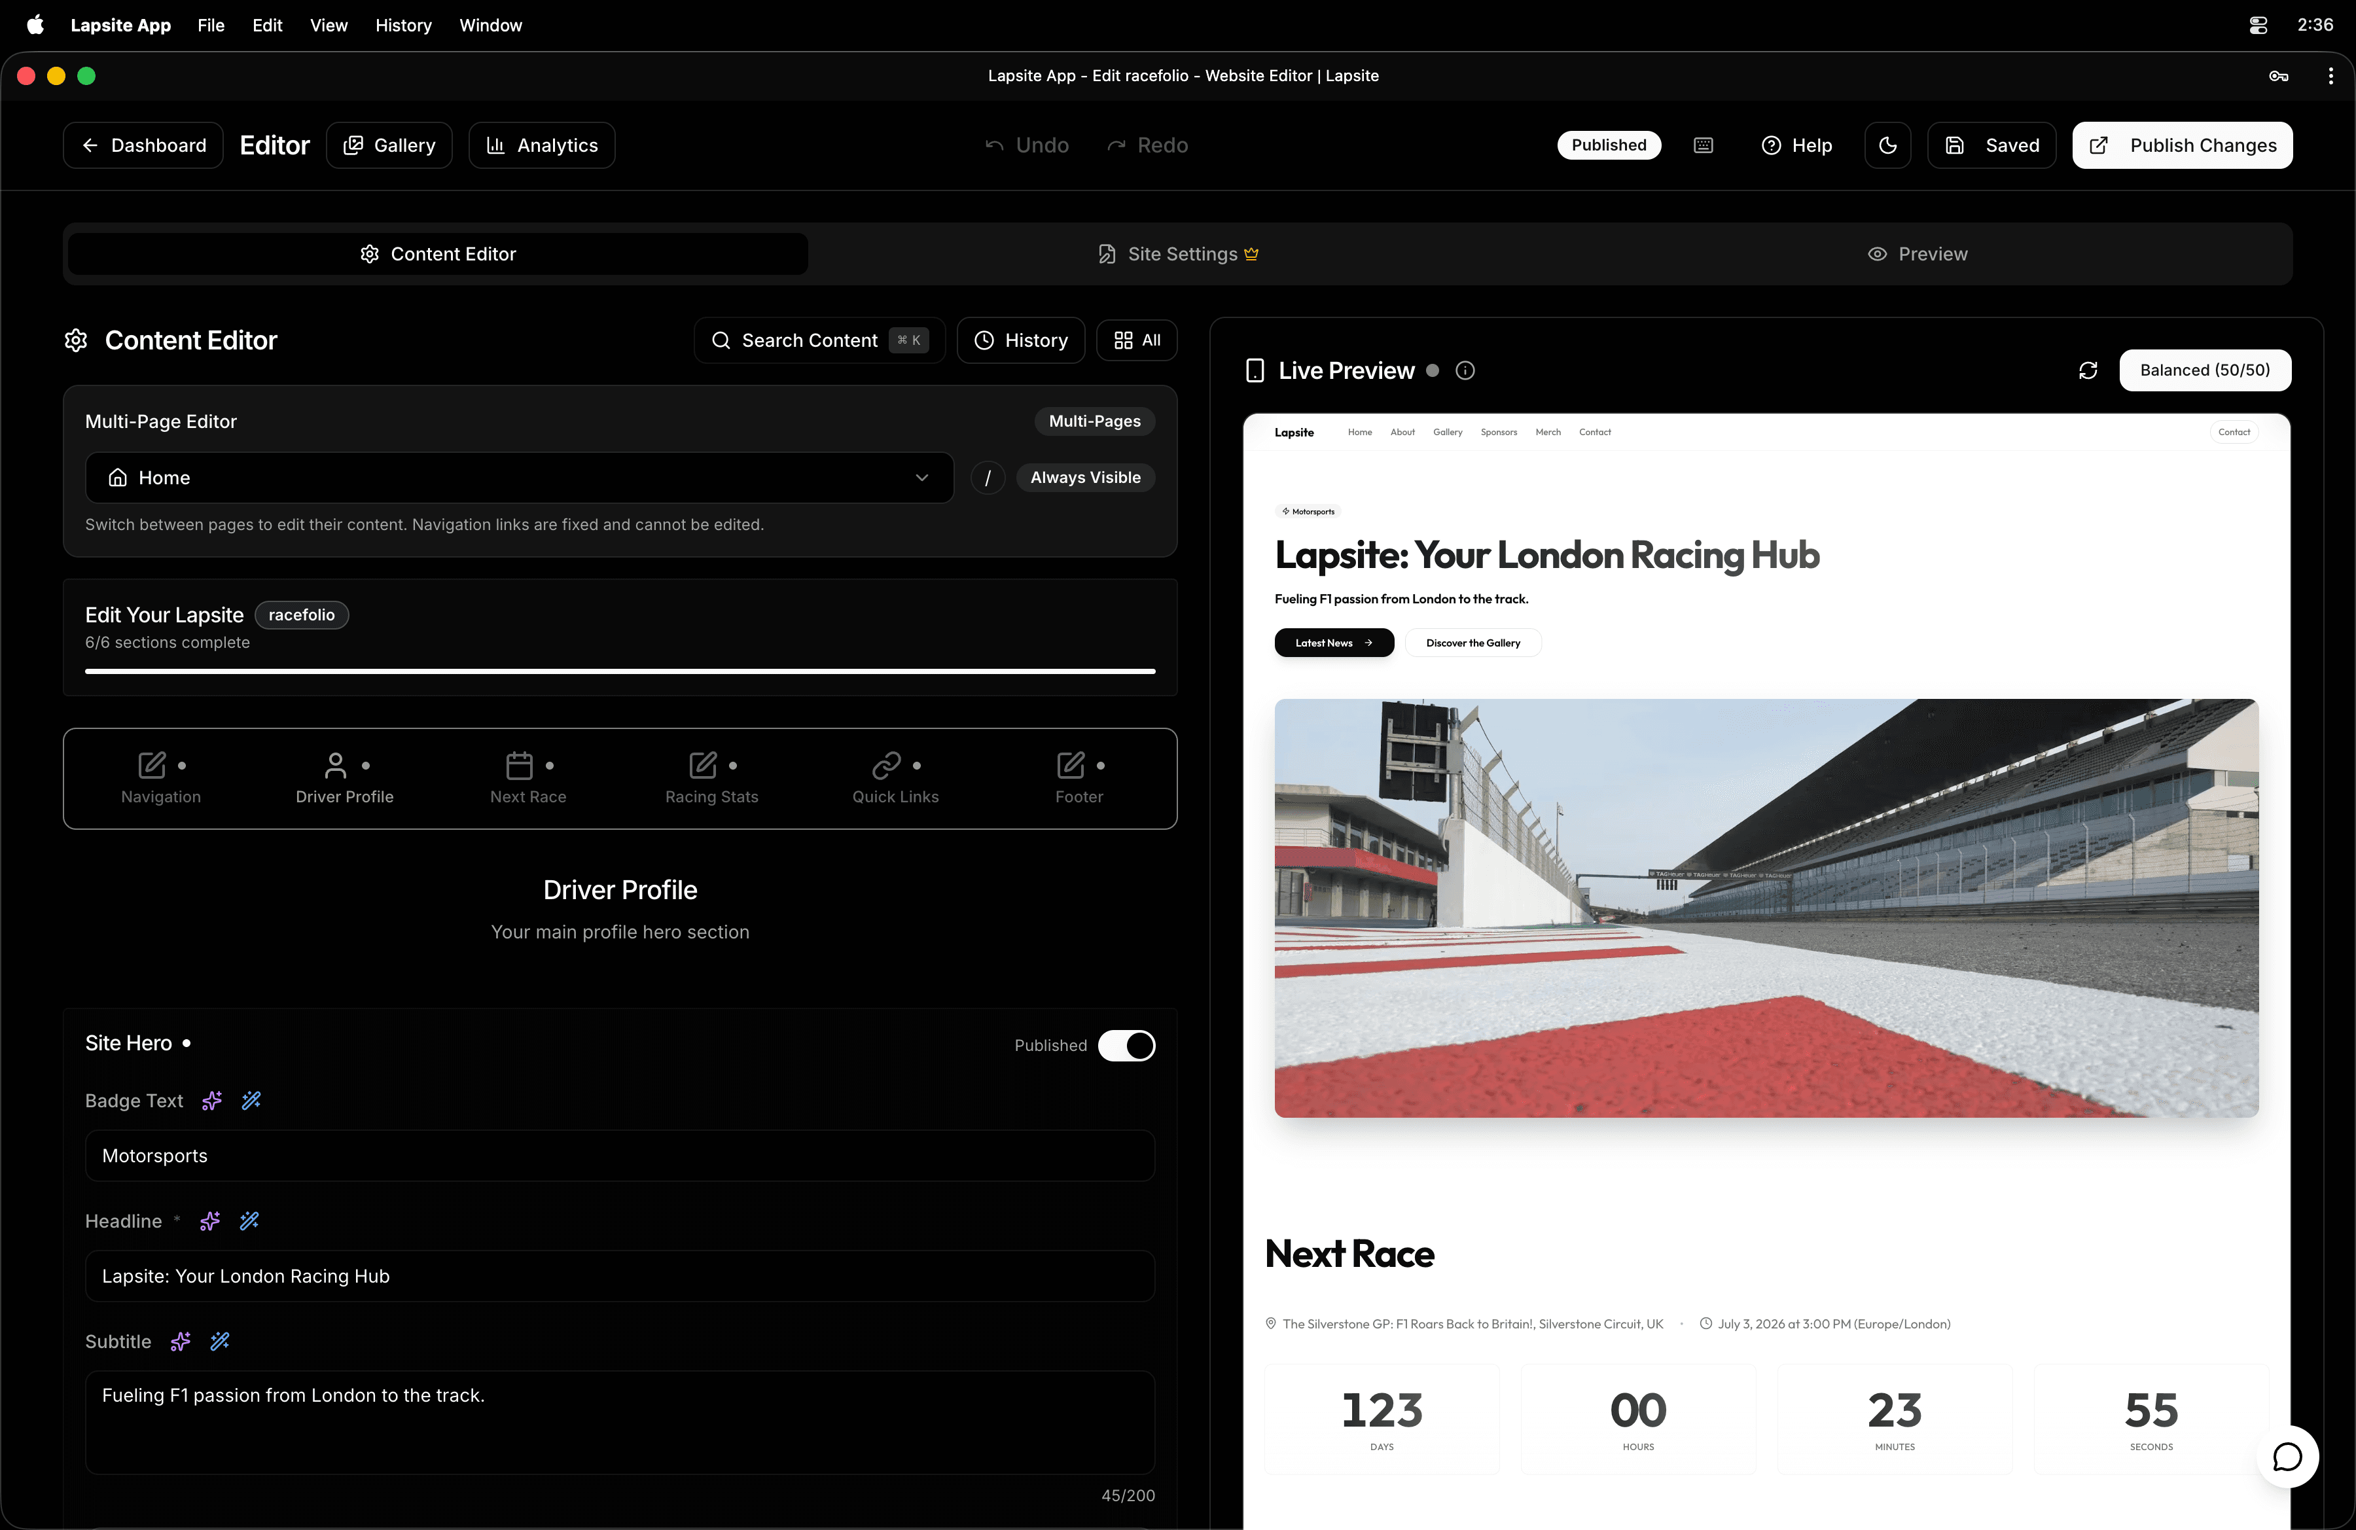The width and height of the screenshot is (2356, 1530).
Task: Click the Publish Changes button
Action: coord(2182,145)
